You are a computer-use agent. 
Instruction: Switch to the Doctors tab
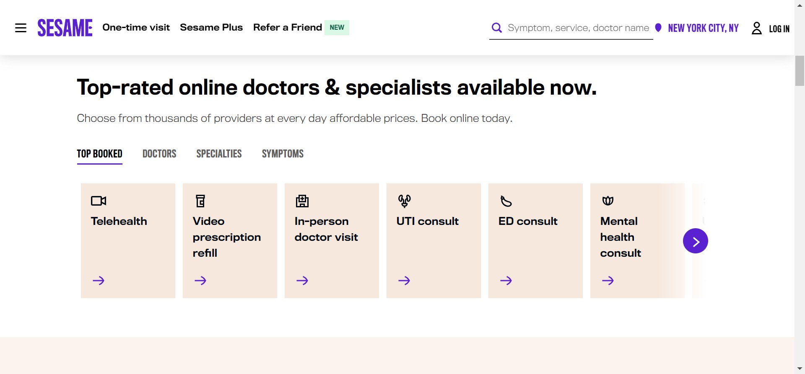pos(159,154)
